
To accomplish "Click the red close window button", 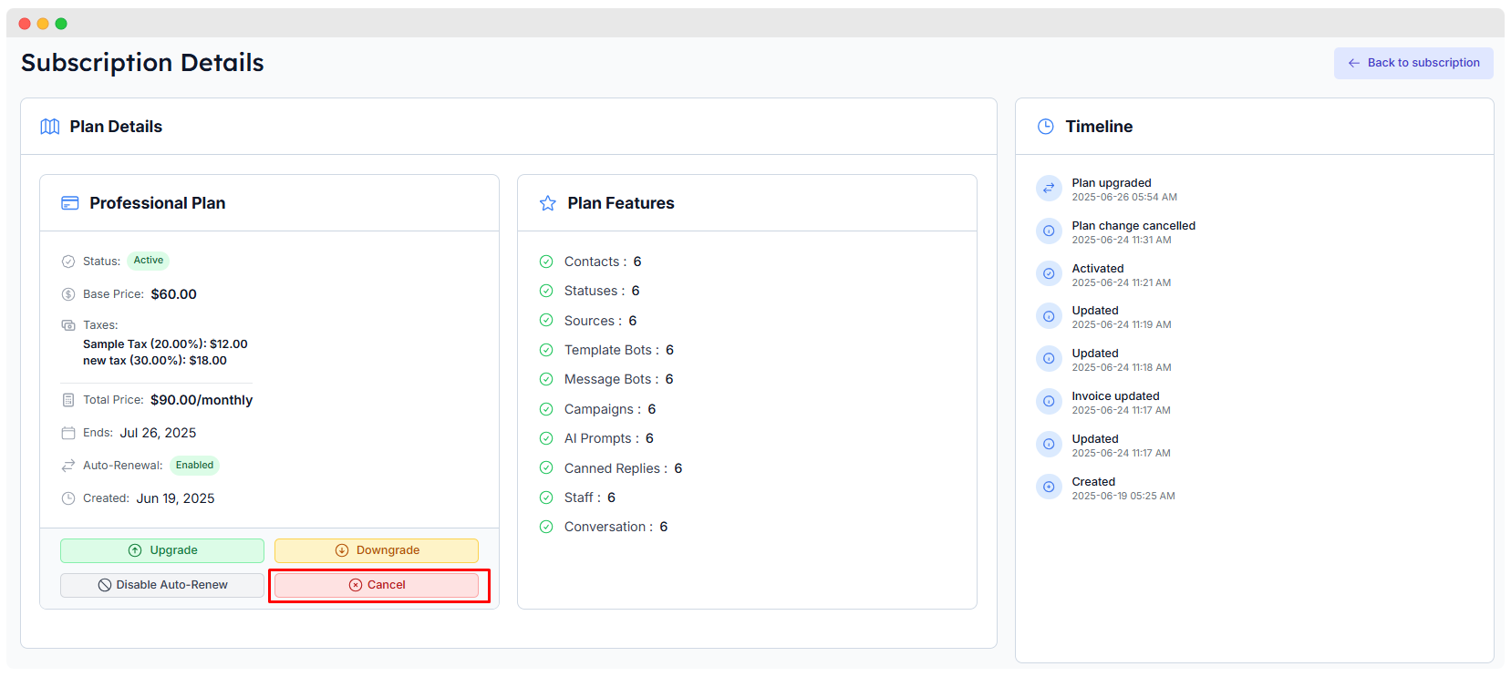I will pyautogui.click(x=25, y=24).
